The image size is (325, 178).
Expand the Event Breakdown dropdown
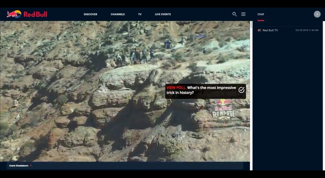[21, 166]
